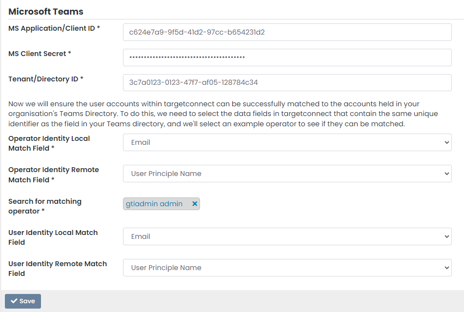464x312 pixels.
Task: Click empty area of matching operator search box
Action: [x=322, y=204]
